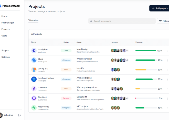
Task: Click the 100% progress bar for Iconly Pro
Action: coord(146,51)
